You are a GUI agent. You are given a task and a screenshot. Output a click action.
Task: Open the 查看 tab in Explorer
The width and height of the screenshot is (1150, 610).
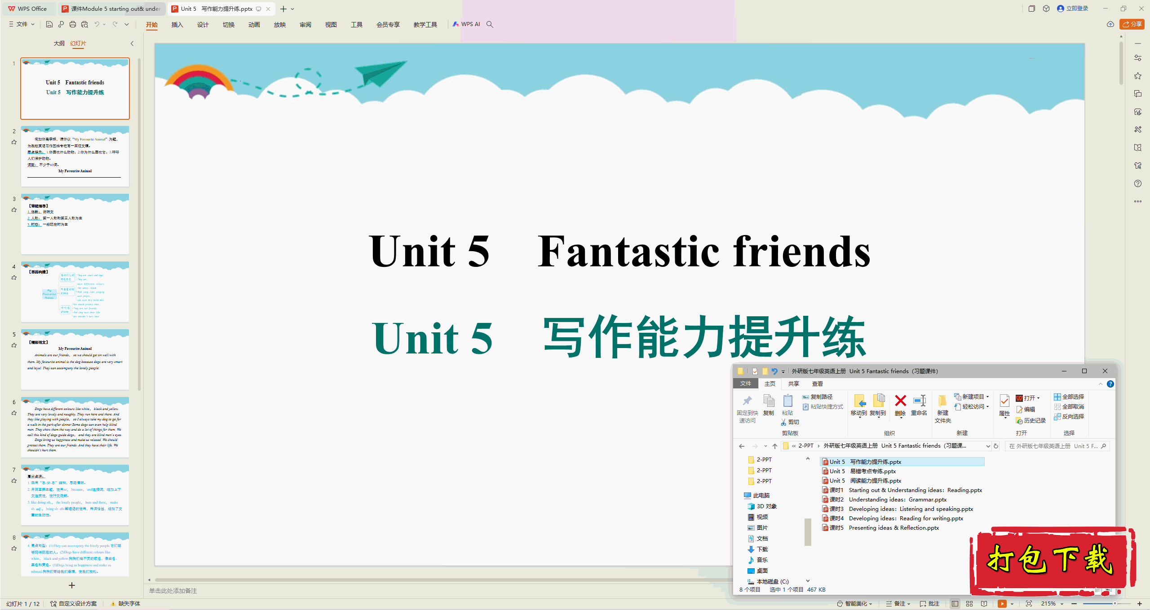point(817,384)
